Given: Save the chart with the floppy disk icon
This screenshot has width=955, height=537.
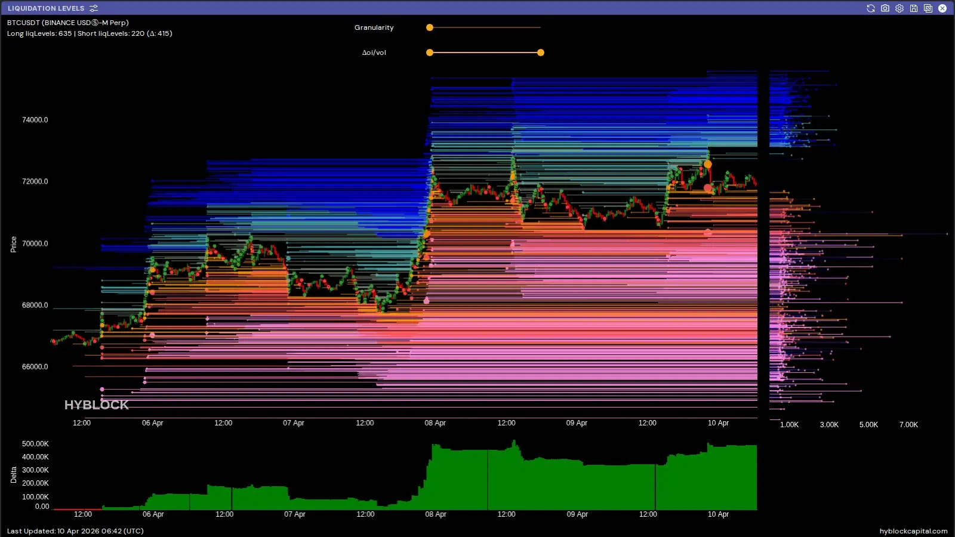Looking at the screenshot, I should pos(914,8).
